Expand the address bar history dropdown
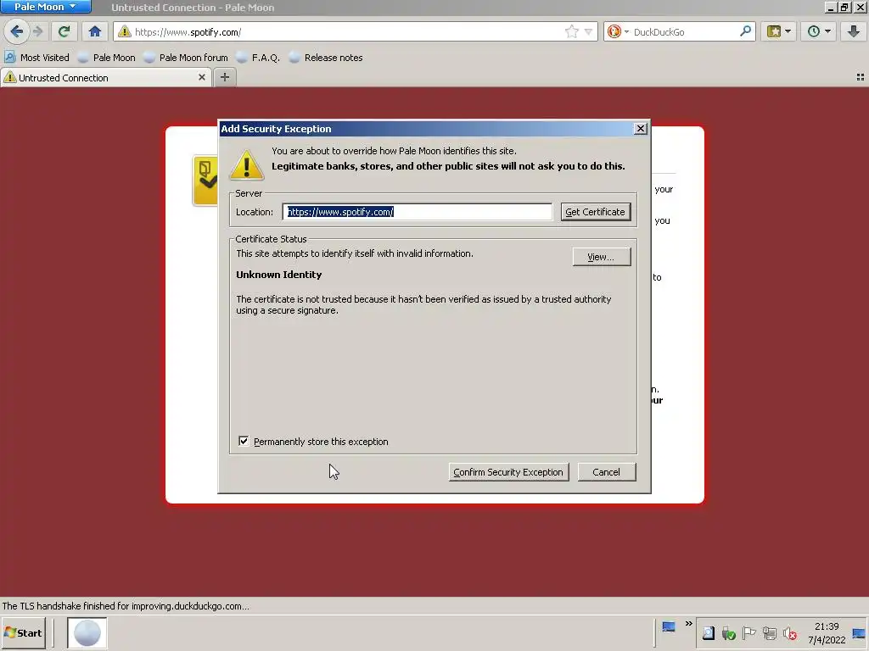Screen dimensions: 869x651 coord(589,32)
